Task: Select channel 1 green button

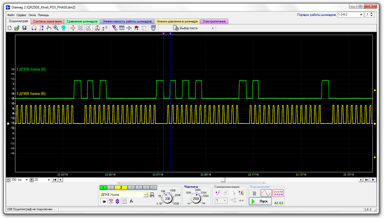Action: [x=103, y=188]
